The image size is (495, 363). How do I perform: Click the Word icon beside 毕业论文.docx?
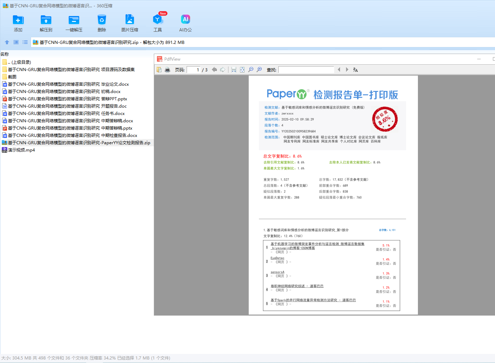[x=5, y=84]
